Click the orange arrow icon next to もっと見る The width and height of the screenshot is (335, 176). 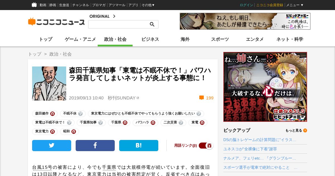pos(305,130)
